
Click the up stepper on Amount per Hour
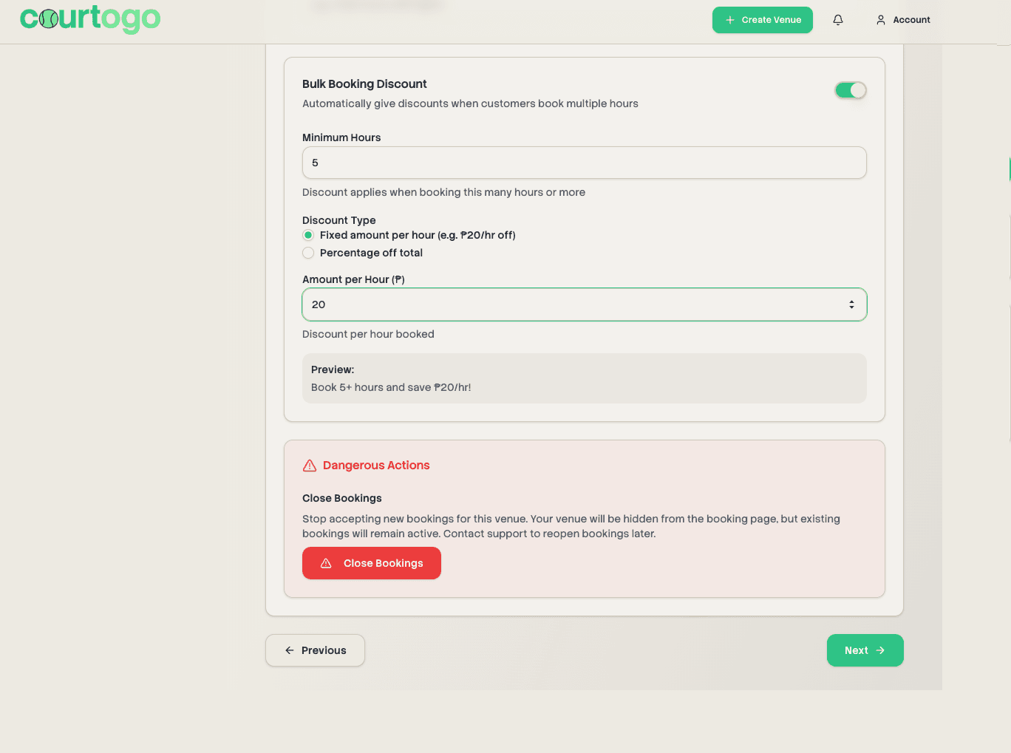pos(852,301)
